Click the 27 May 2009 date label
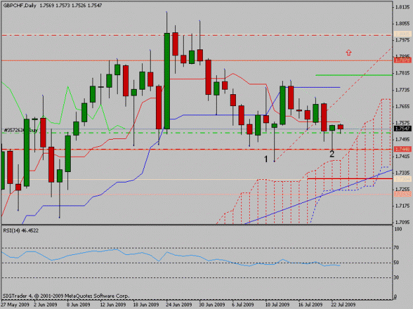This screenshot has height=309, width=413. pyautogui.click(x=15, y=305)
